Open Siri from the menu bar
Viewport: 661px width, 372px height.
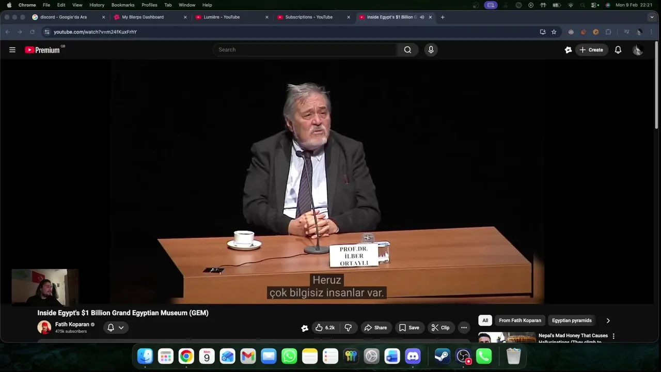click(608, 5)
